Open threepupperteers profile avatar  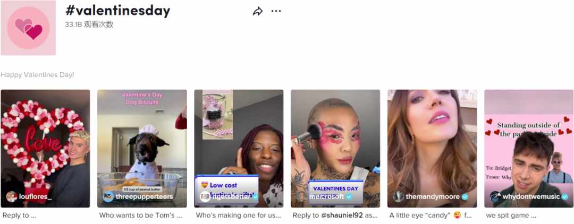click(x=108, y=196)
